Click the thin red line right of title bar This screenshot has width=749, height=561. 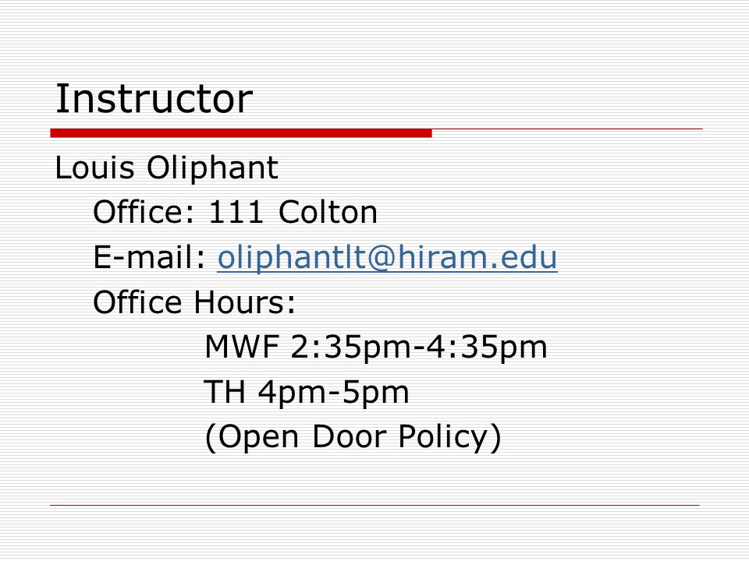coord(567,129)
